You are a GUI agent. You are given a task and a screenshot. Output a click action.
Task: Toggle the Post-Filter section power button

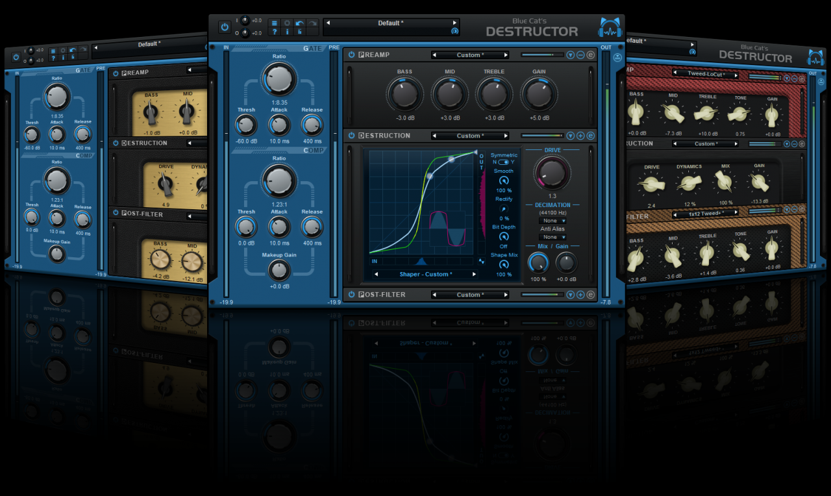tap(351, 295)
